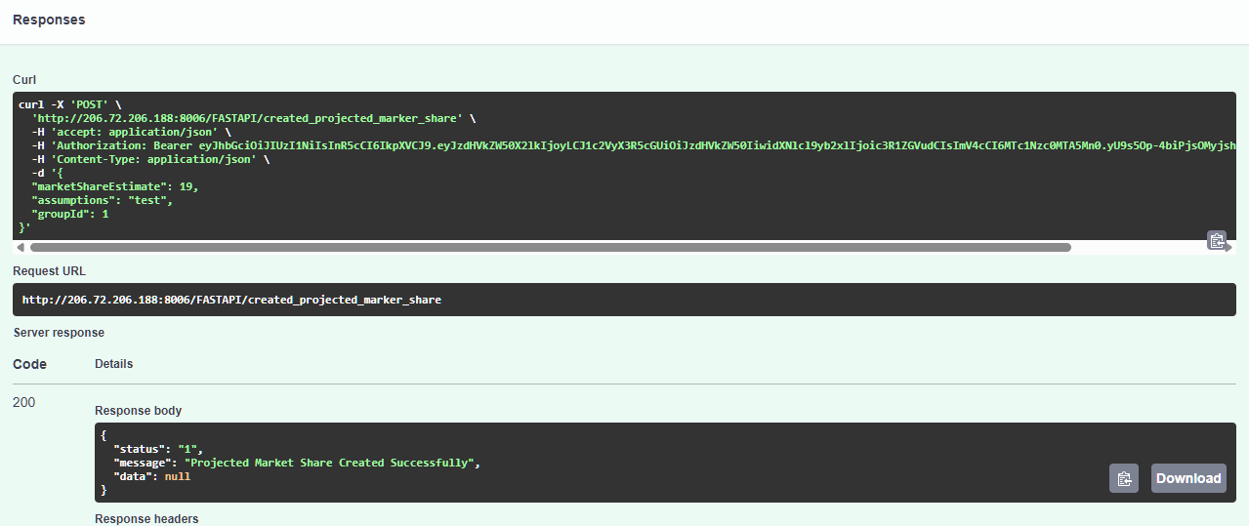Click the Code column header

[x=29, y=364]
